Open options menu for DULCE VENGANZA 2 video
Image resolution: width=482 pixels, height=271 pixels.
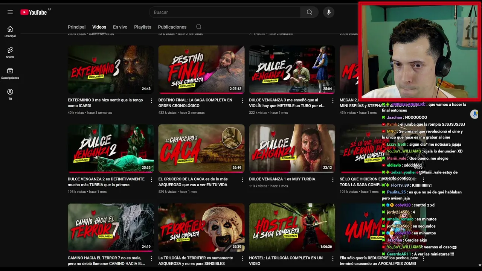[151, 180]
